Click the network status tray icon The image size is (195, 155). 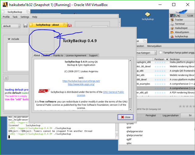click(x=175, y=16)
